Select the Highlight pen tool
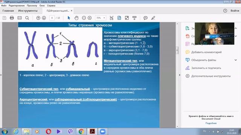This screenshot has width=241, height=135. [x=153, y=18]
